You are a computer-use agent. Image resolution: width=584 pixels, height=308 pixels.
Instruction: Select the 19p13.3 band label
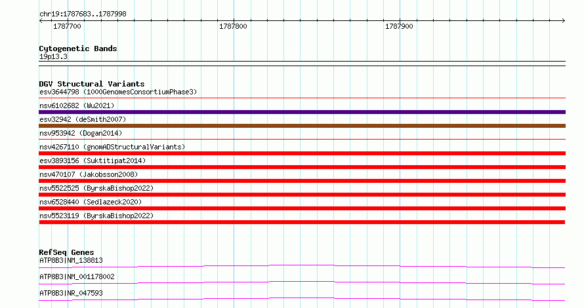click(53, 56)
